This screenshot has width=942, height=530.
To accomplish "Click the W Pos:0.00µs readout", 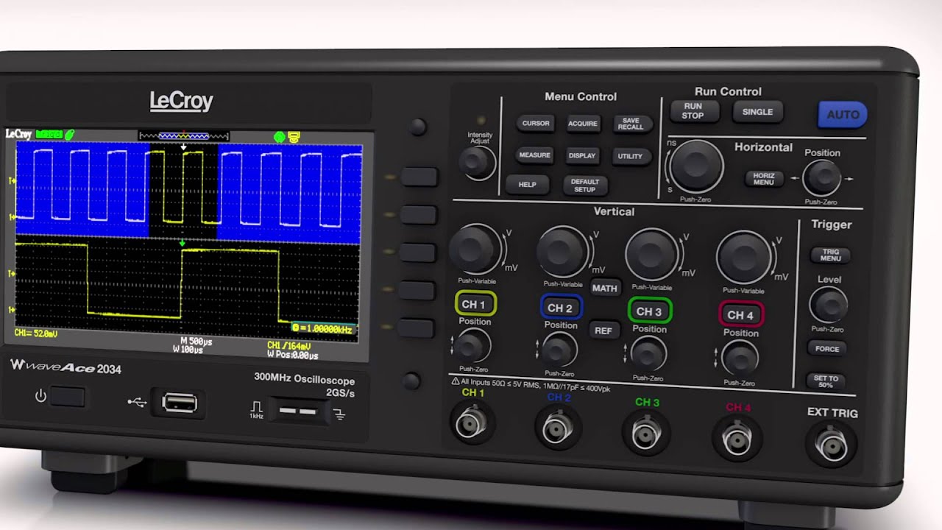I will (292, 356).
